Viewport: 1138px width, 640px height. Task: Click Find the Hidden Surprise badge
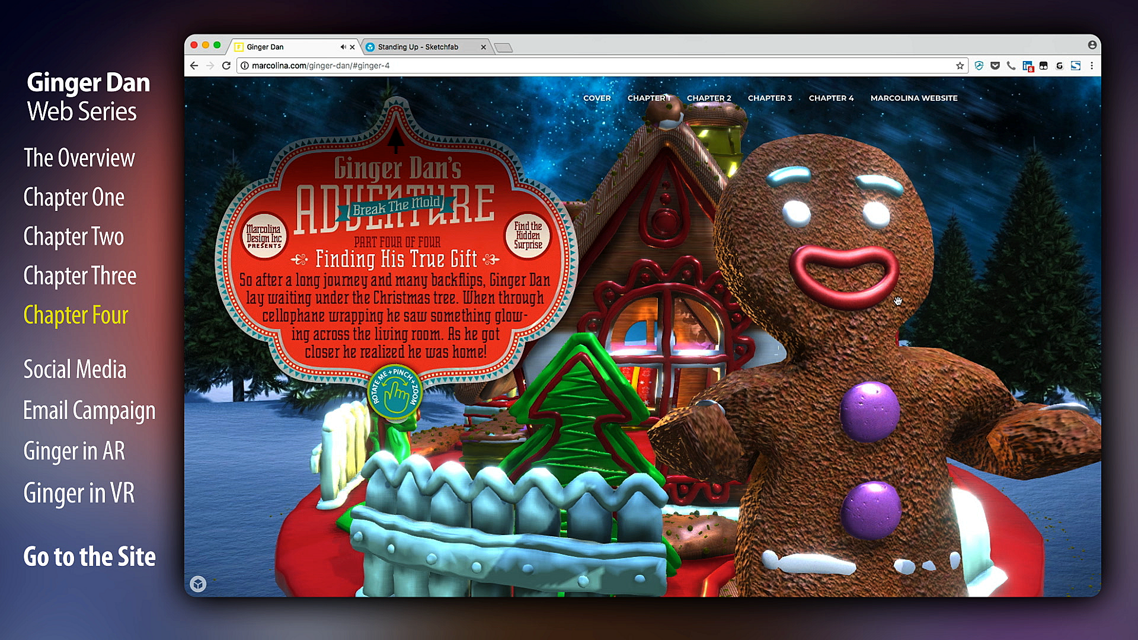[528, 235]
